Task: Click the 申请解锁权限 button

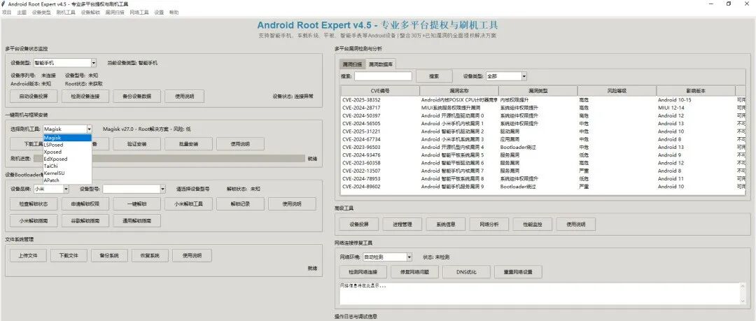Action: click(85, 204)
